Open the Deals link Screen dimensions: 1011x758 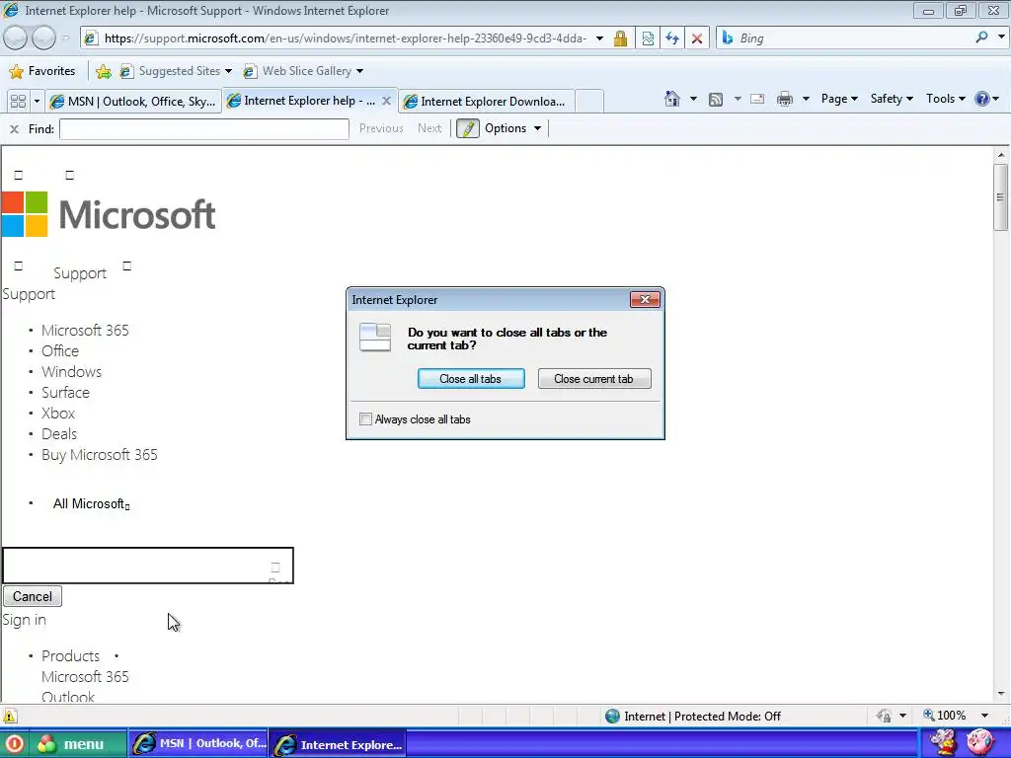(x=58, y=434)
